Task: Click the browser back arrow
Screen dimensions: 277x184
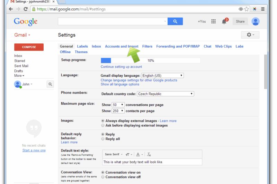Action: point(11,9)
